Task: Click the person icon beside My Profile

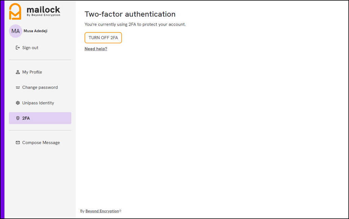Action: coord(17,72)
